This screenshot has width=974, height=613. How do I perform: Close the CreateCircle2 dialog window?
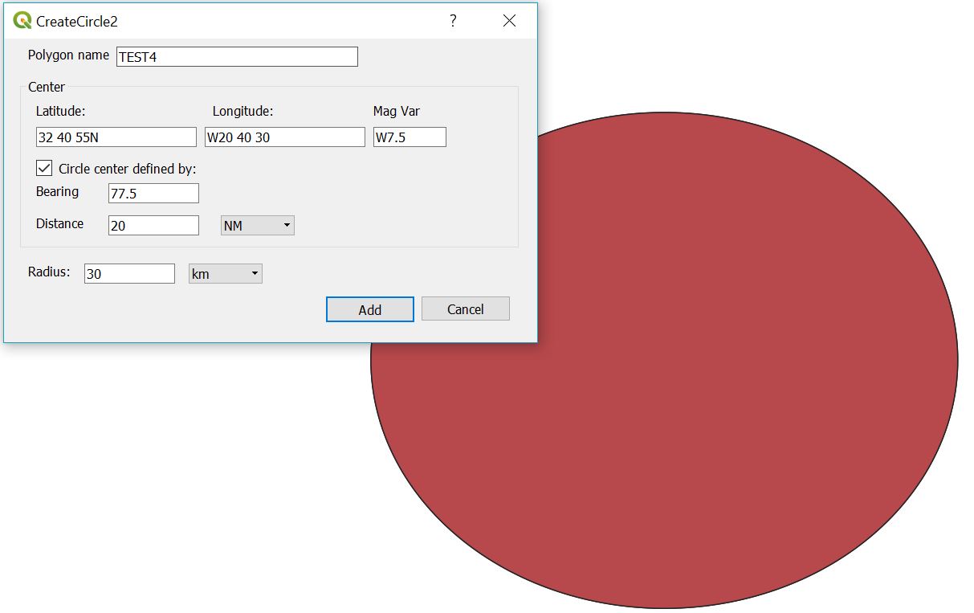[509, 21]
